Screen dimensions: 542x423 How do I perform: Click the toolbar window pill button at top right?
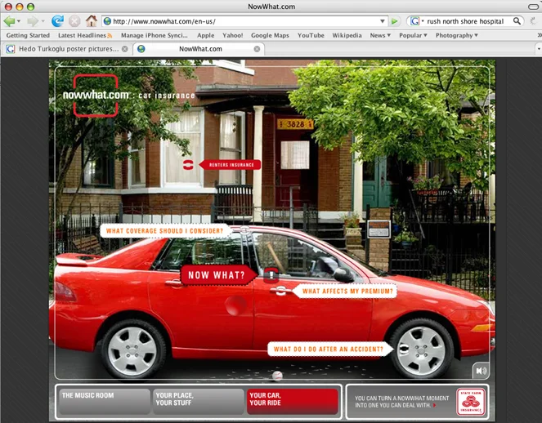(533, 7)
